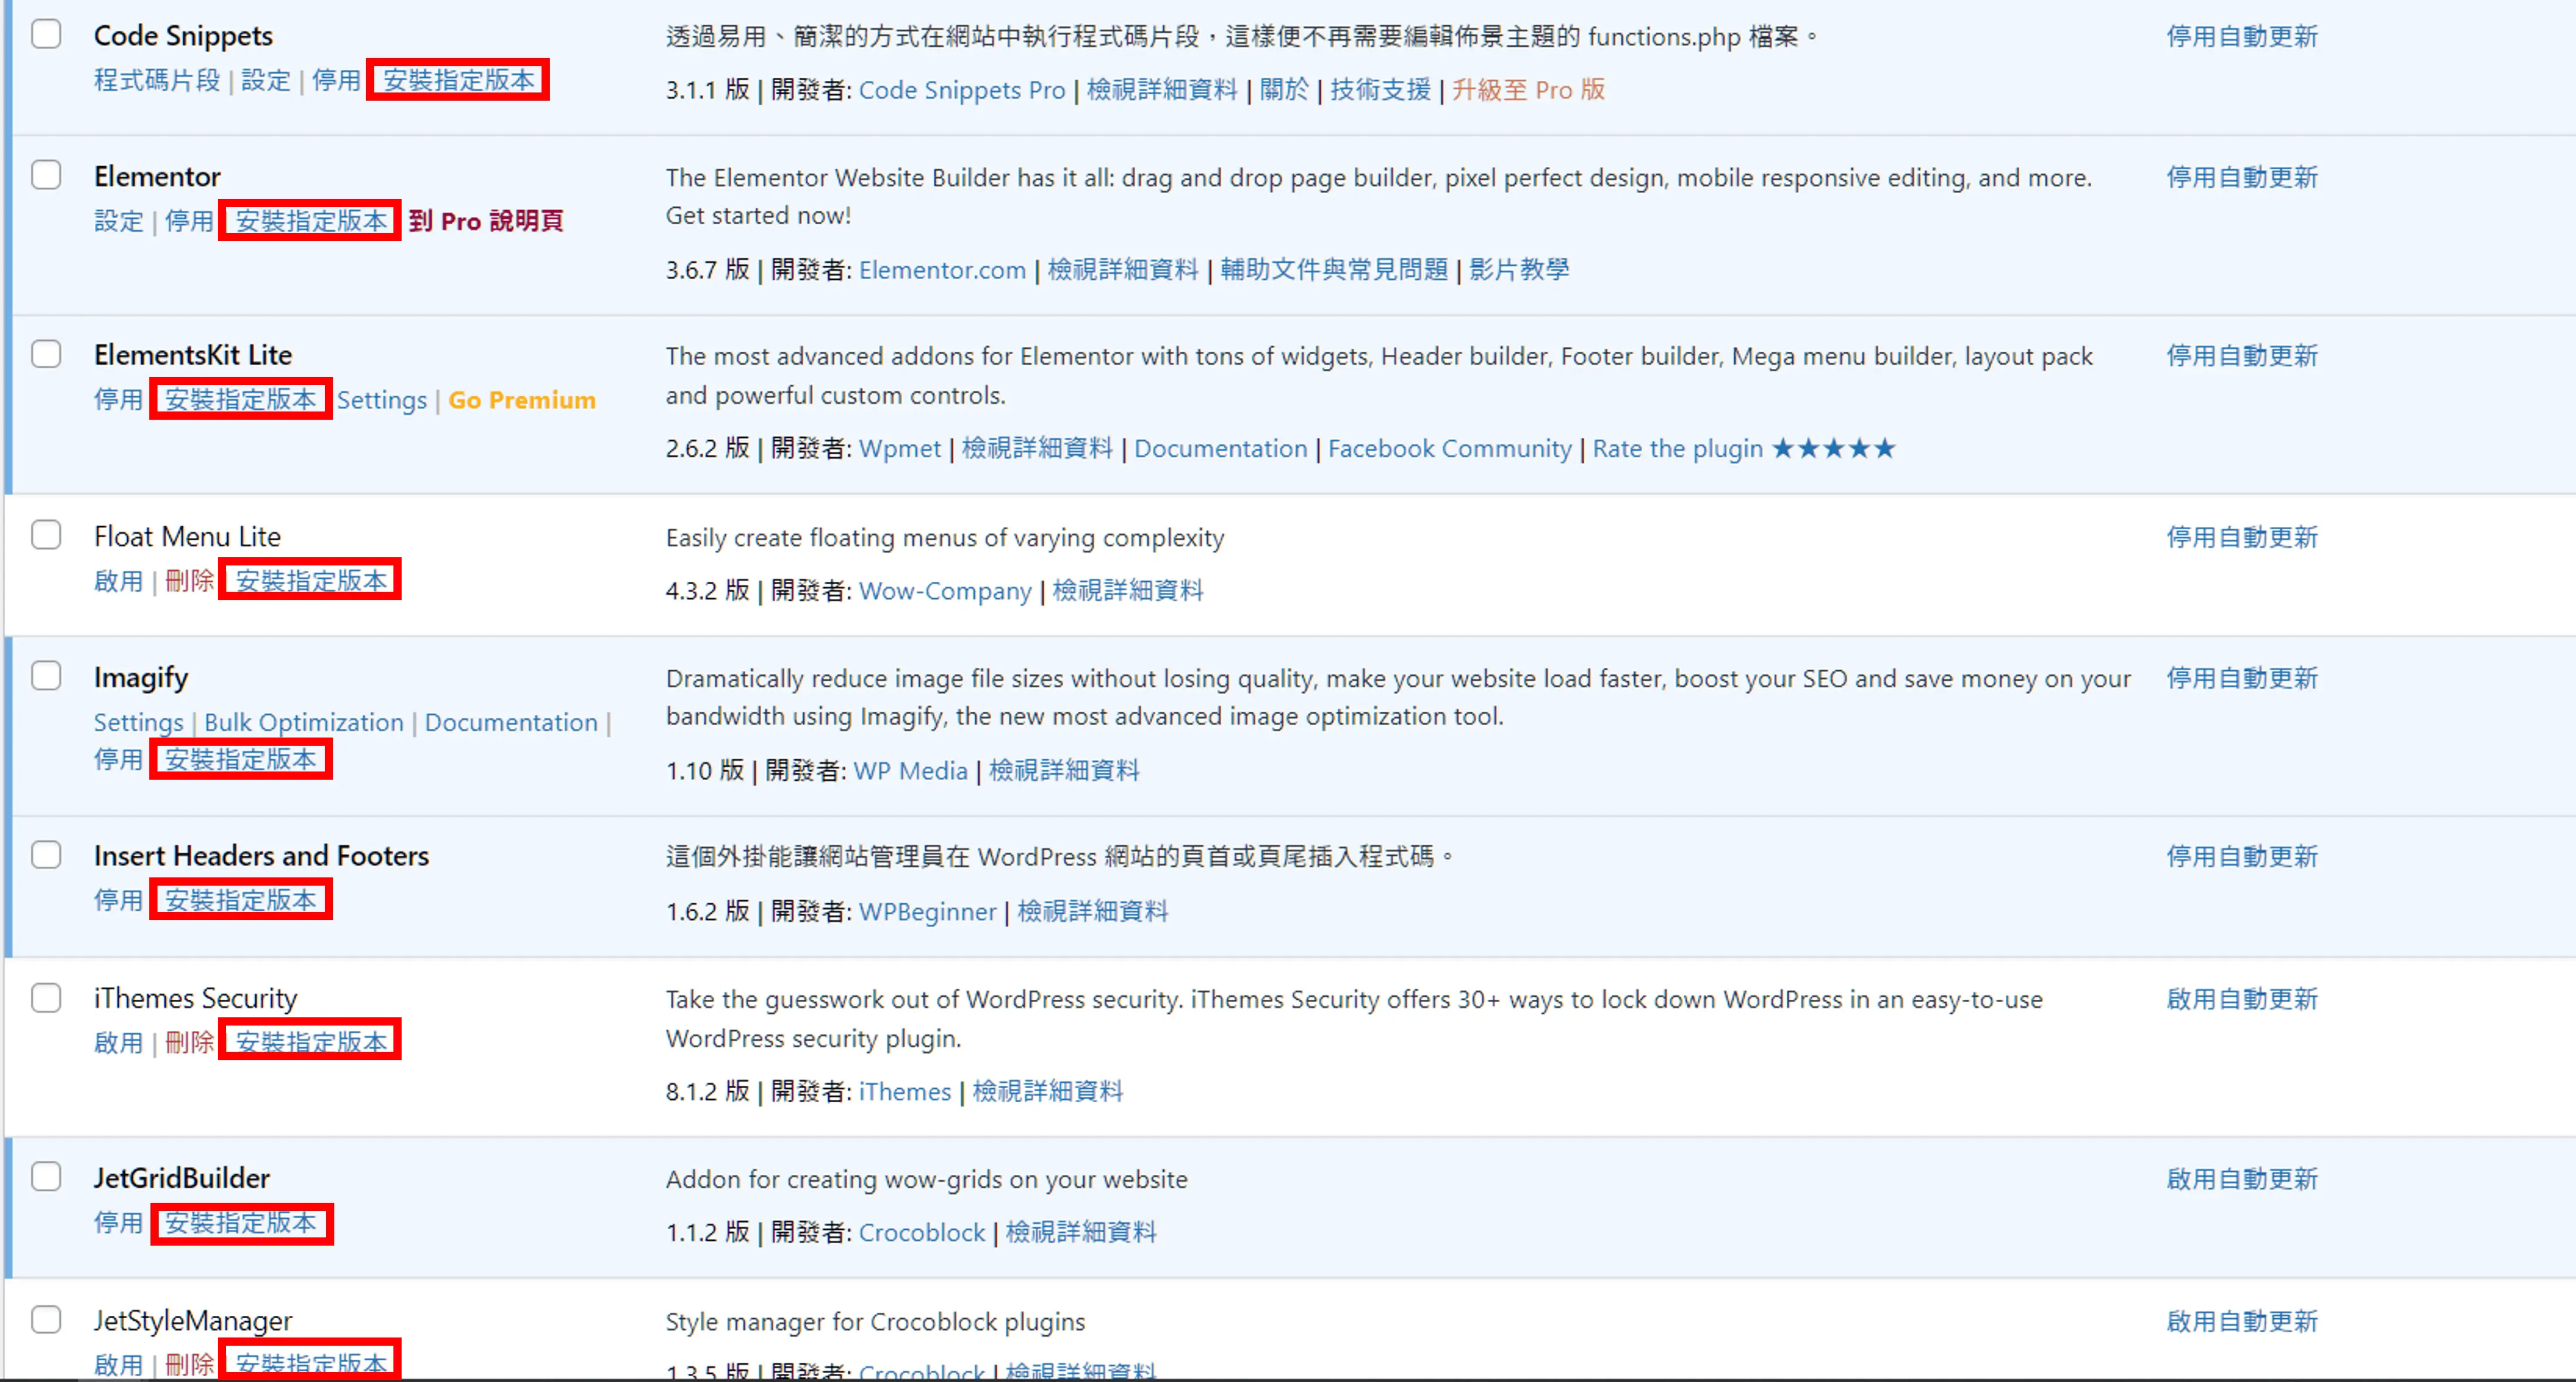Open 輔助文件與常見問題 link
2576x1382 pixels.
[1334, 270]
